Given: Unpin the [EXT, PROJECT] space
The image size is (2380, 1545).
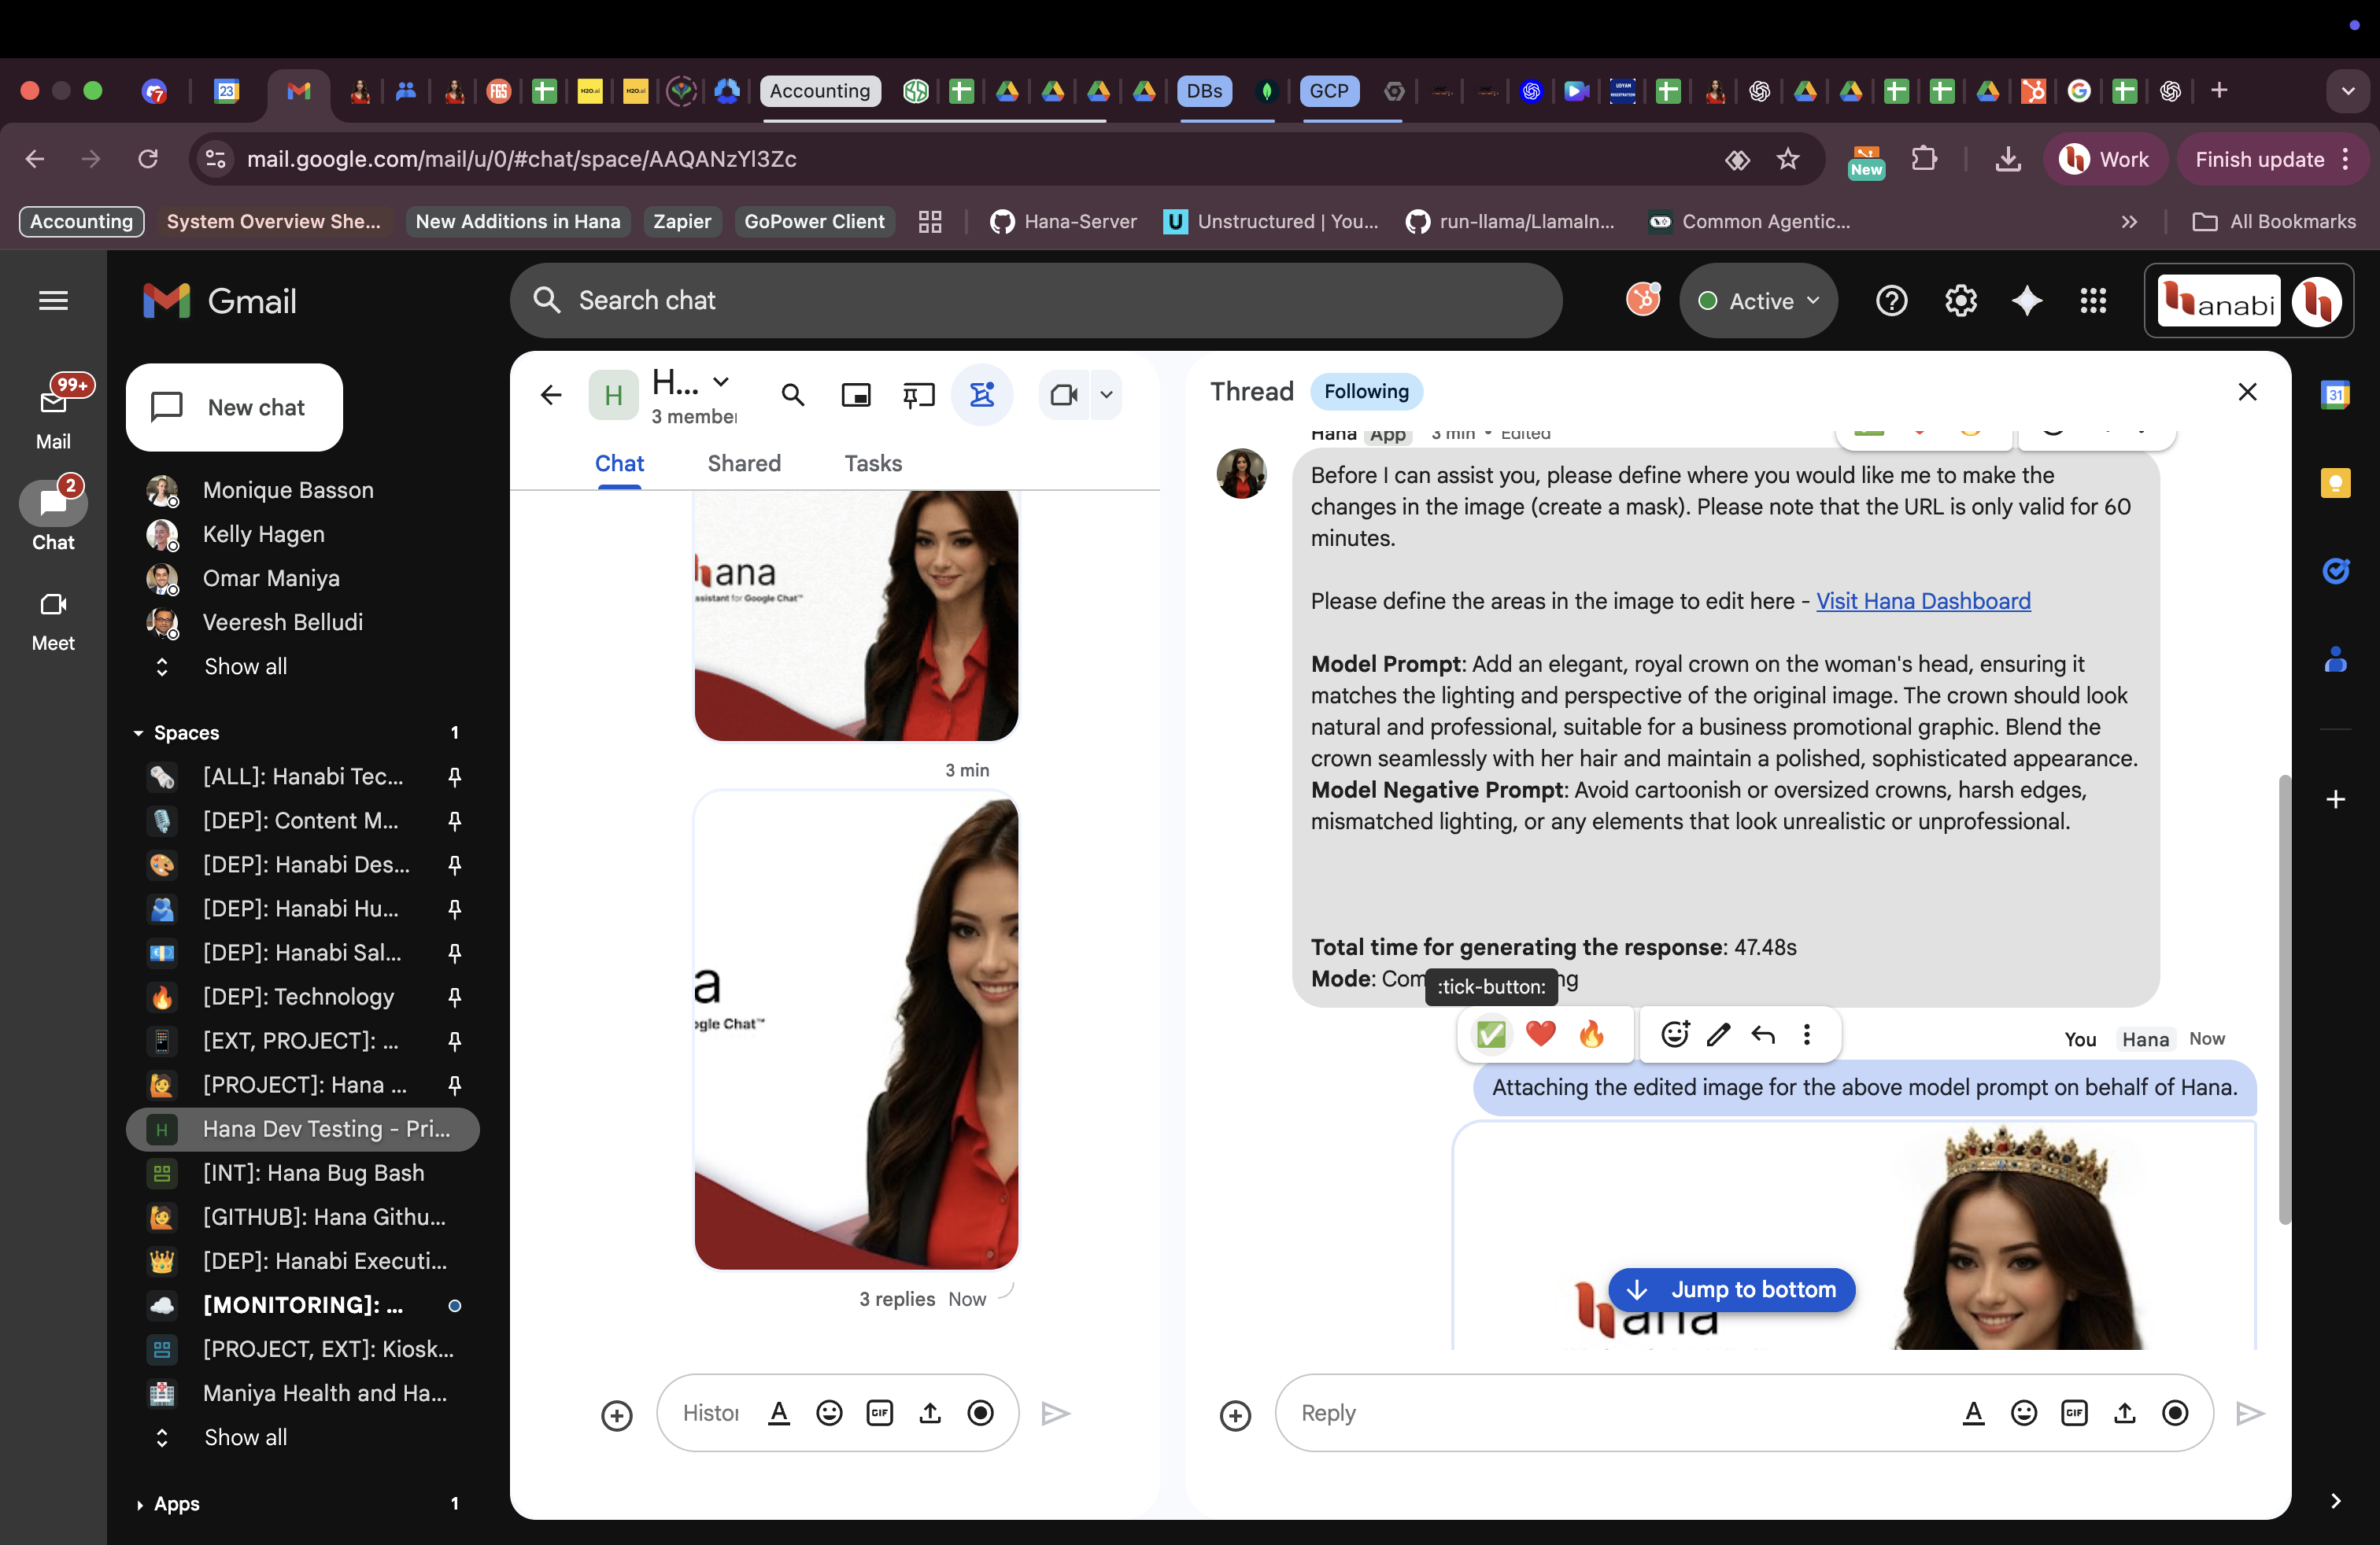Looking at the screenshot, I should click(x=455, y=1040).
